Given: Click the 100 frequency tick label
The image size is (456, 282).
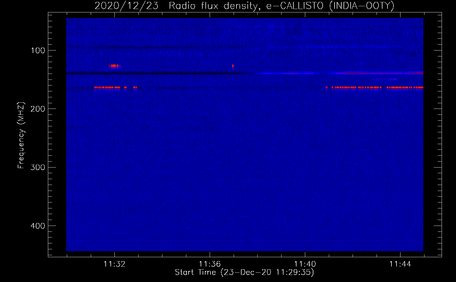Looking at the screenshot, I should [x=38, y=51].
